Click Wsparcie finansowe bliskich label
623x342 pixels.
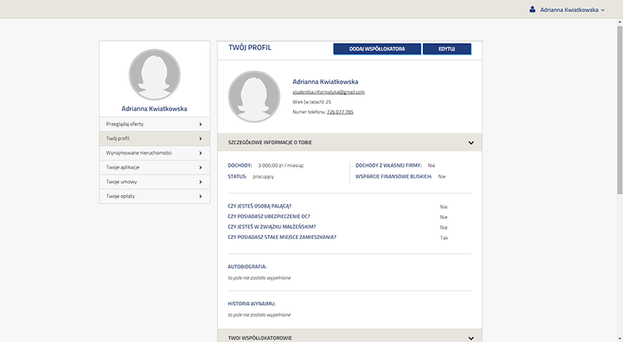(394, 177)
